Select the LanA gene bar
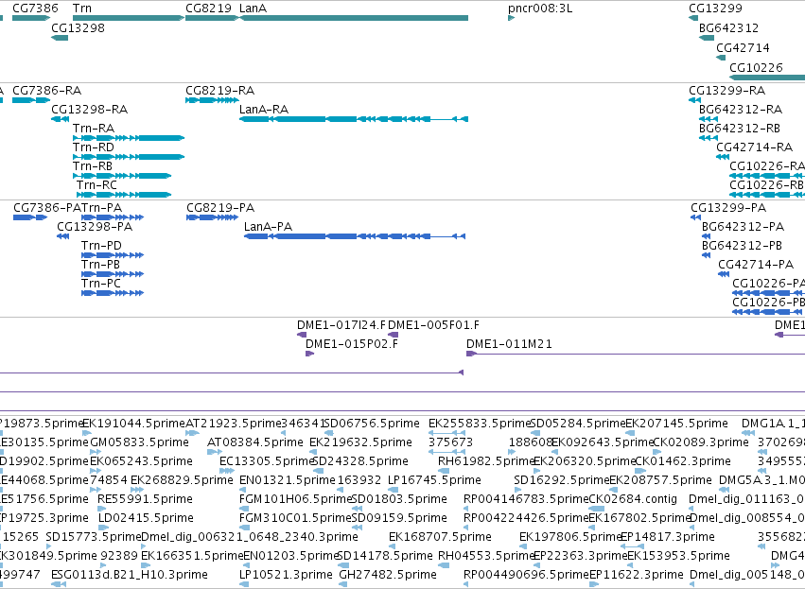 pos(354,18)
